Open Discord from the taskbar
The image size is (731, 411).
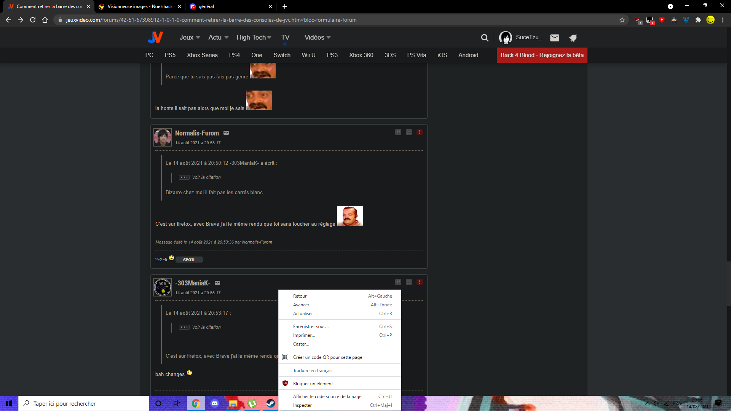tap(215, 403)
